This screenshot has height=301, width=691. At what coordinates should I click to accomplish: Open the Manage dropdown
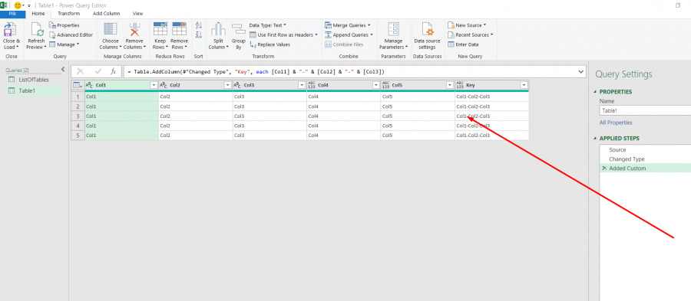[64, 44]
